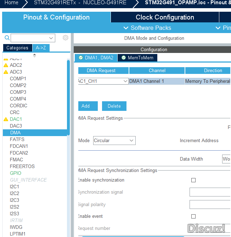
Task: Toggle the Enable event checkbox
Action: [193, 216]
